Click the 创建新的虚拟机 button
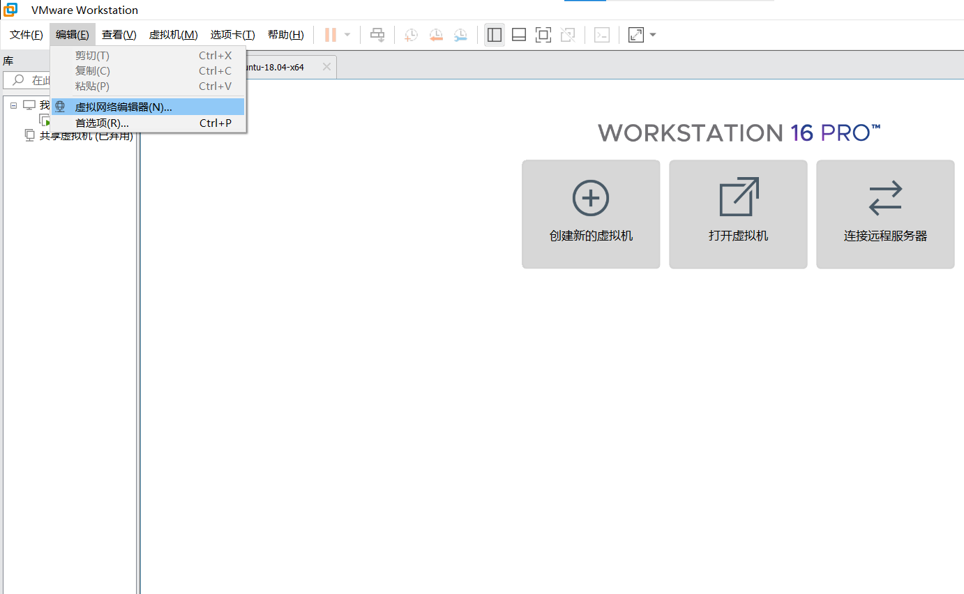 [x=591, y=214]
